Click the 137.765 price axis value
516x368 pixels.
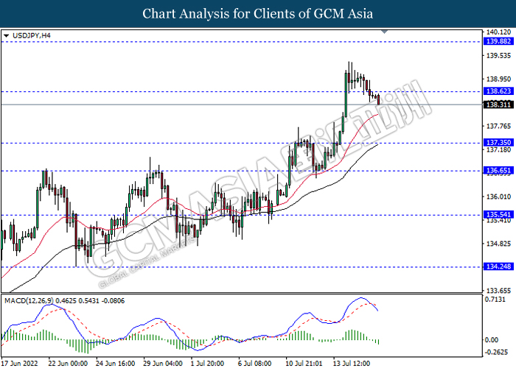click(498, 126)
